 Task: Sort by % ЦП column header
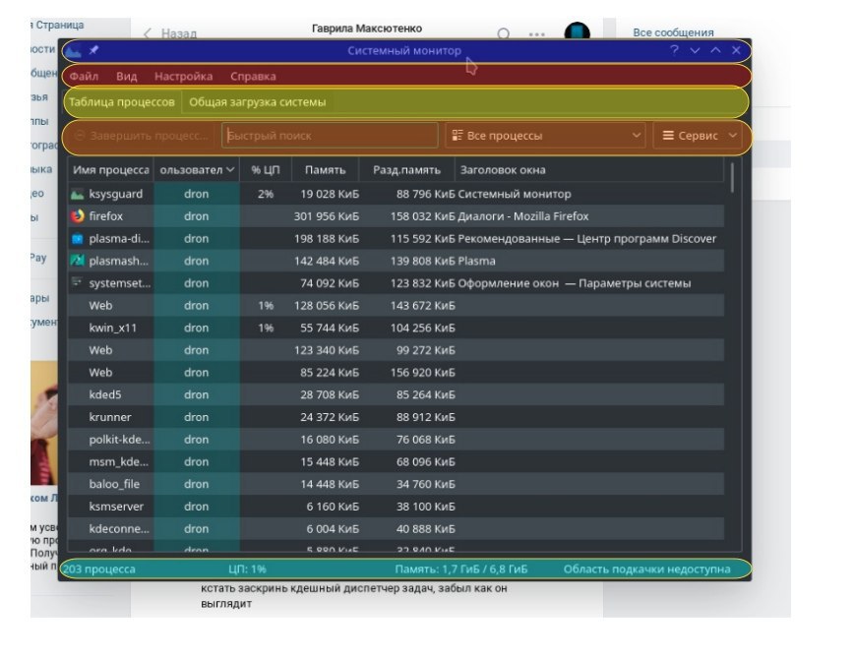[266, 170]
